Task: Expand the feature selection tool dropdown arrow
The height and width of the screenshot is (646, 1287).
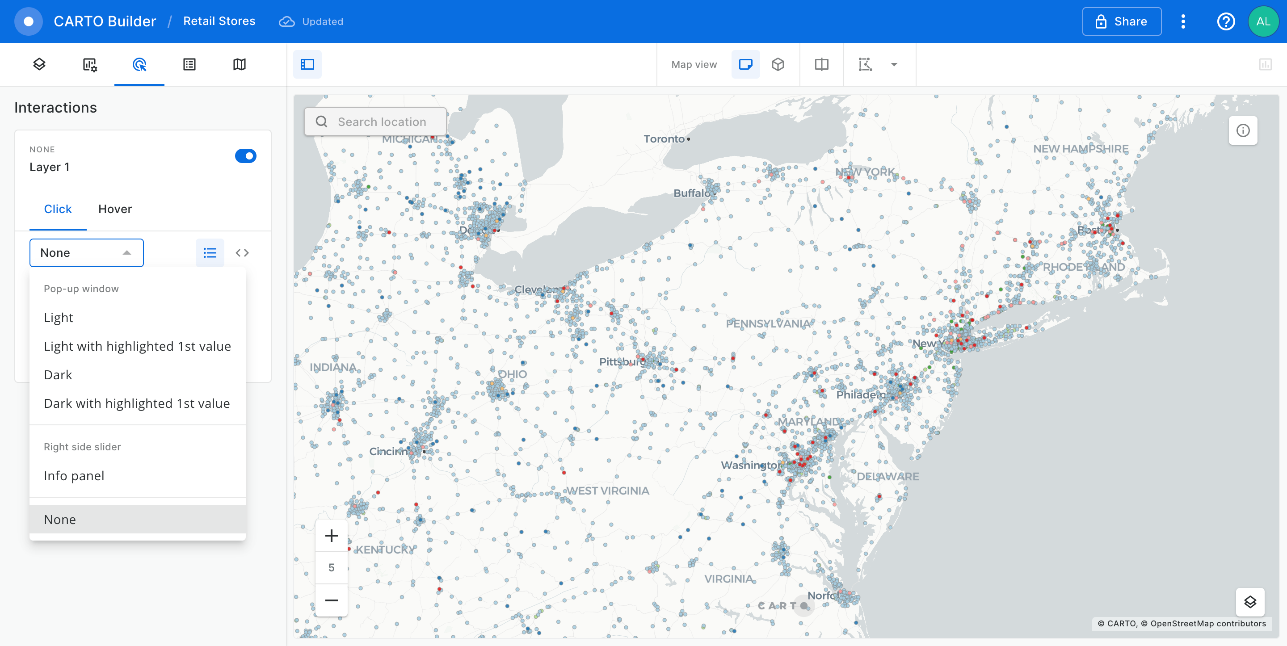Action: (x=894, y=64)
